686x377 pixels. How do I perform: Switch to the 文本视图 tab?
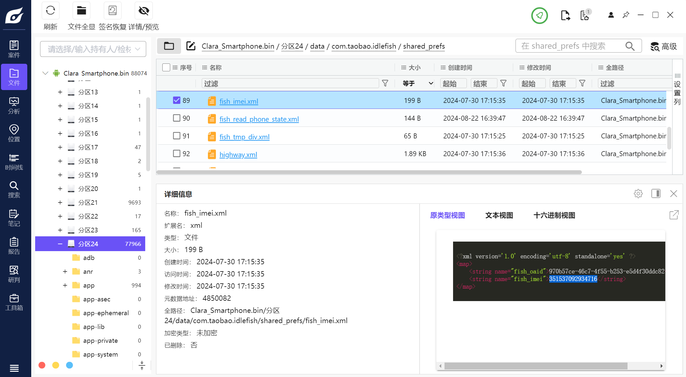pyautogui.click(x=499, y=215)
